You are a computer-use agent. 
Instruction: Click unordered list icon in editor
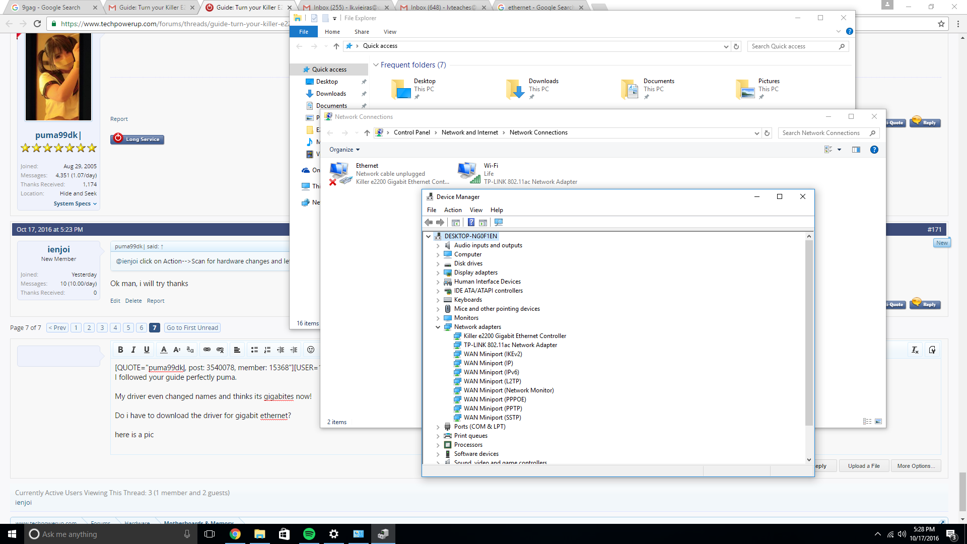[x=254, y=350]
